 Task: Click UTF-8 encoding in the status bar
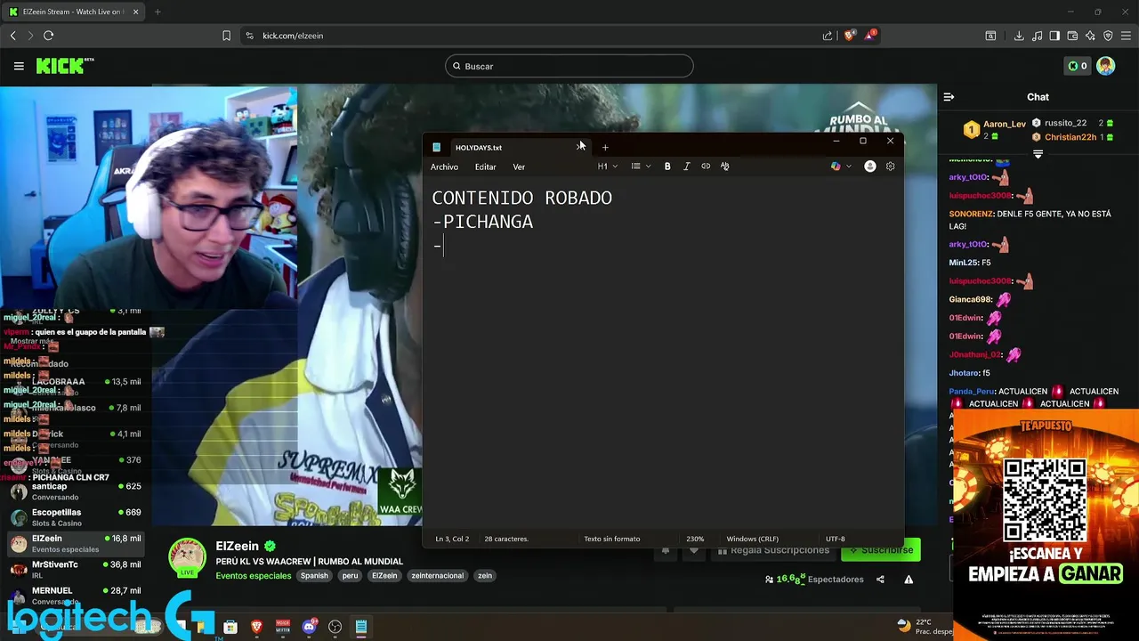835,539
